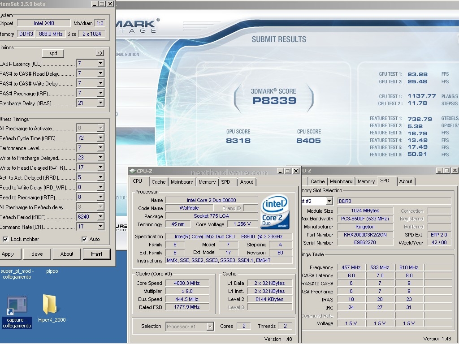Expand the CAS# Latency (tCL) dropdown
Screen dimensions: 459x344
(x=101, y=64)
